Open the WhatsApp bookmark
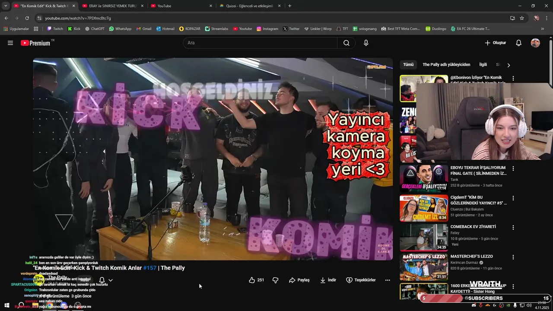Screen dimensions: 553x311 tap(120, 29)
